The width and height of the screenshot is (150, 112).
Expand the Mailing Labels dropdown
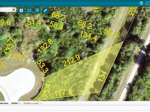32,103
